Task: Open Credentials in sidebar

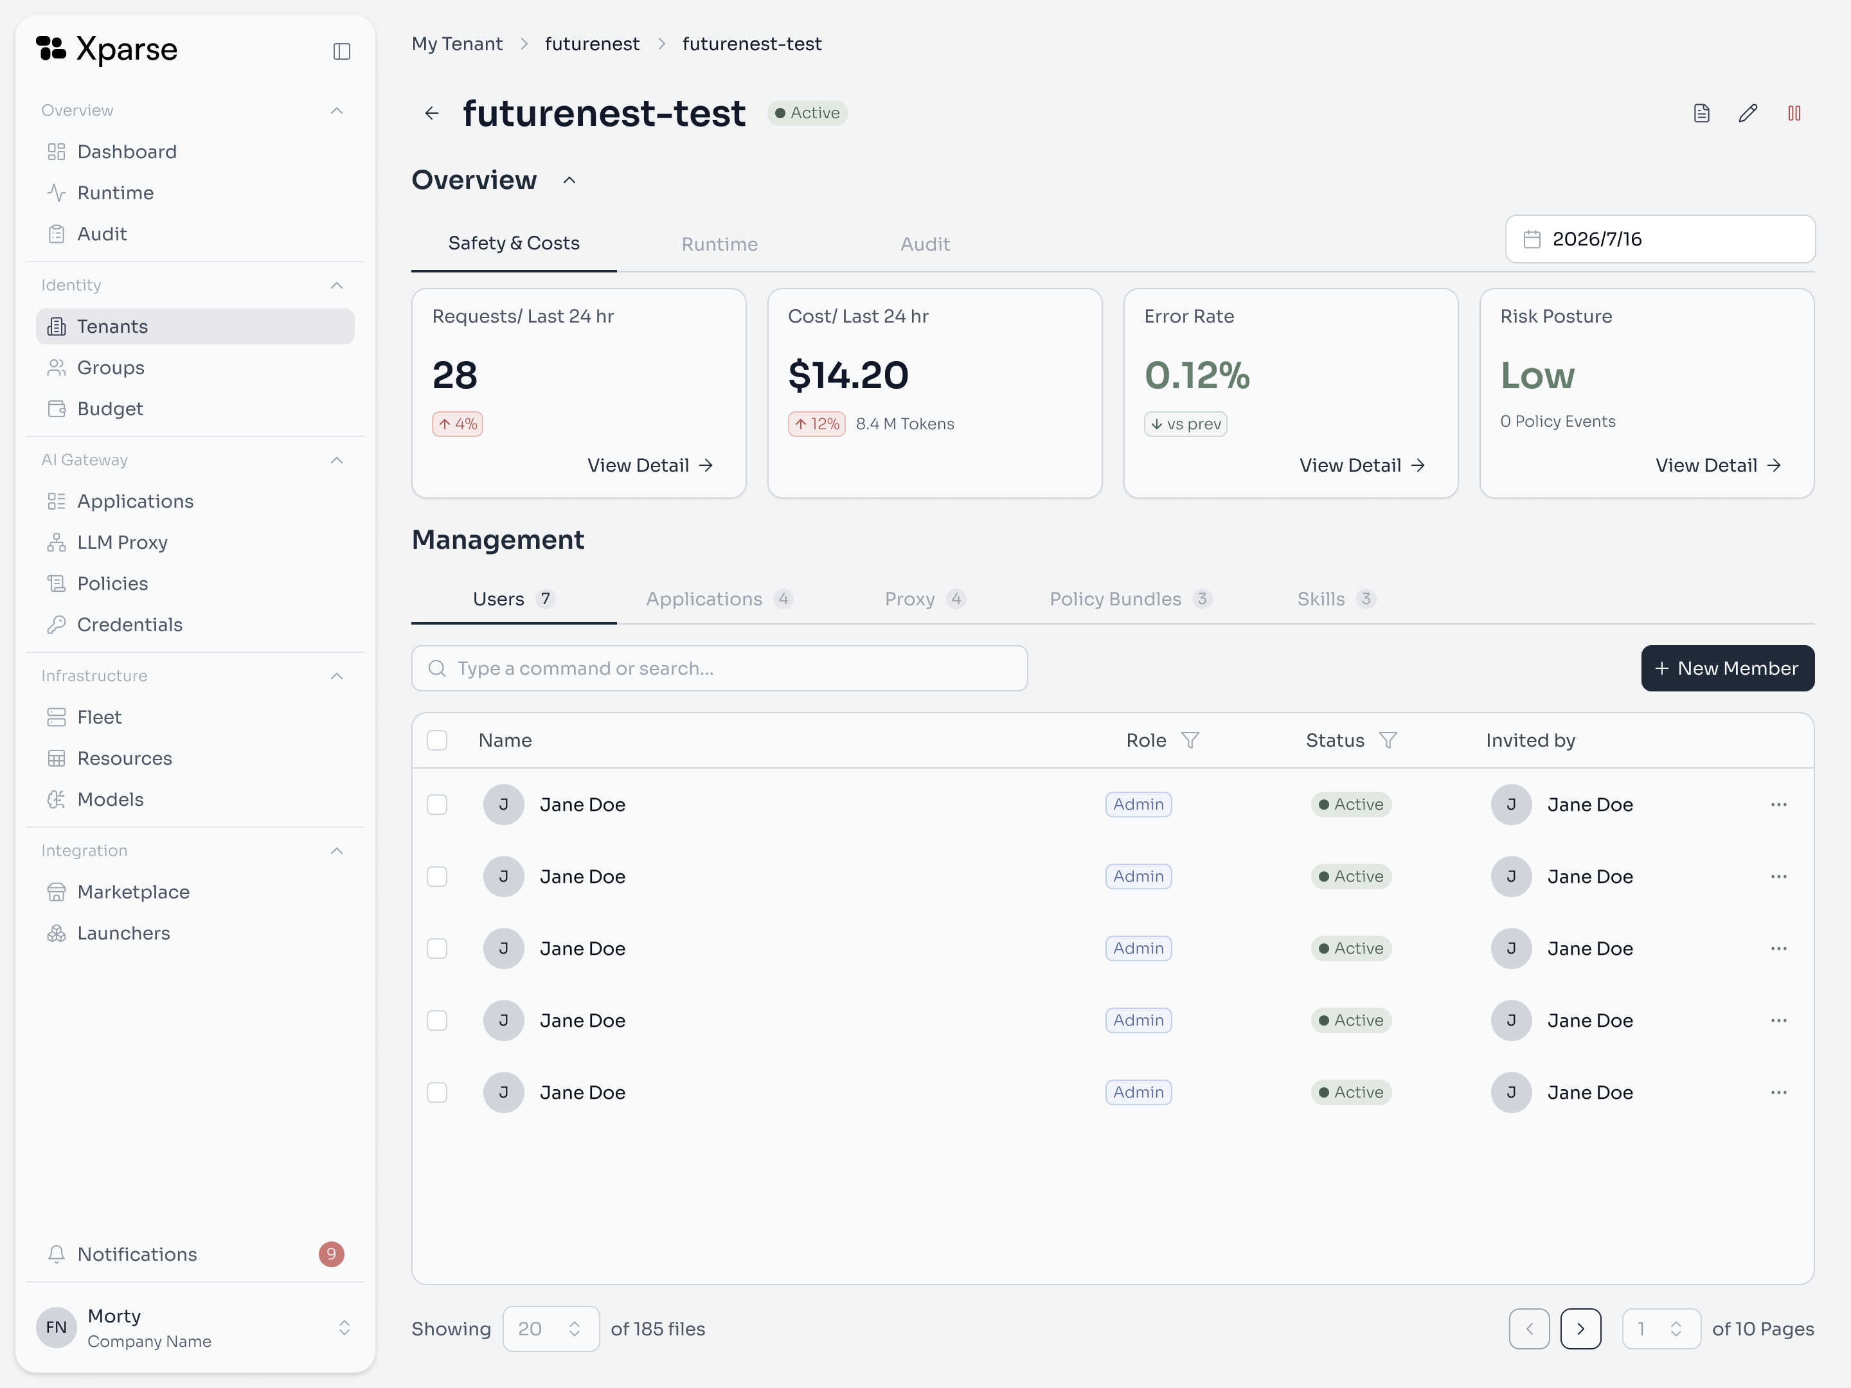Action: point(195,624)
